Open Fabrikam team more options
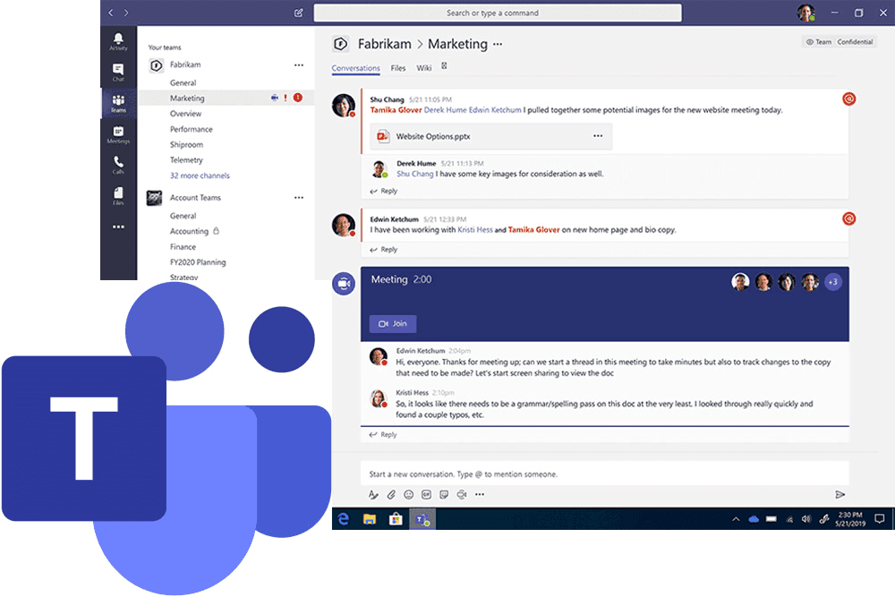Viewport: 895px width, 597px height. point(299,65)
